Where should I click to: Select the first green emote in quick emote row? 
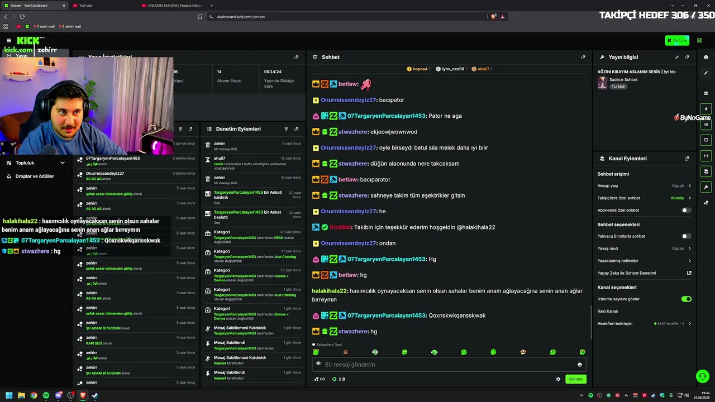[316, 352]
